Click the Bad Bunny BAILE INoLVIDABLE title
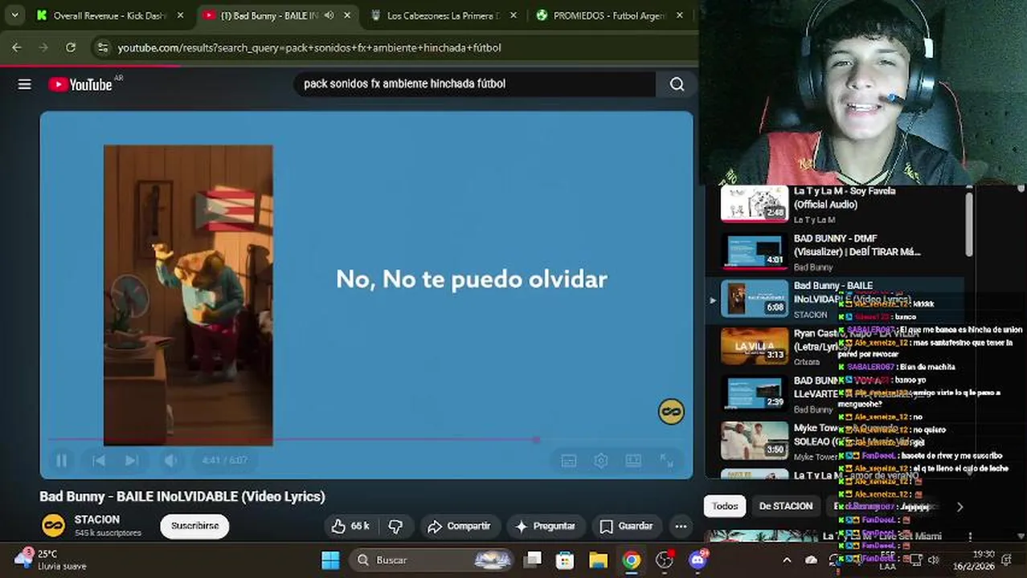The image size is (1027, 578). coord(182,496)
